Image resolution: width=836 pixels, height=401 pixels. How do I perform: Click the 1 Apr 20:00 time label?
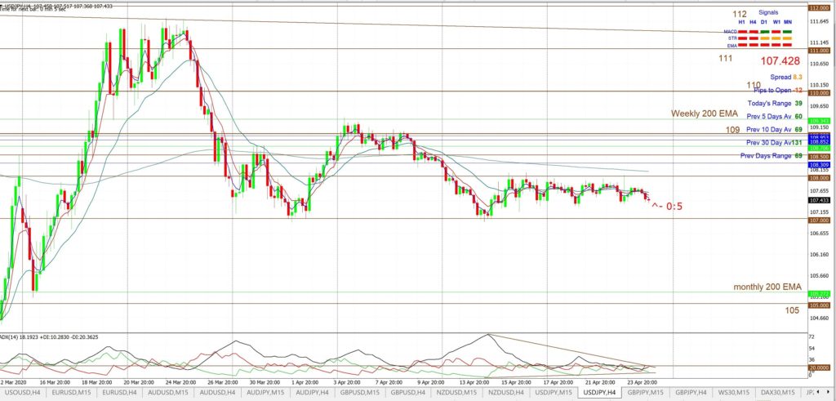pyautogui.click(x=304, y=382)
